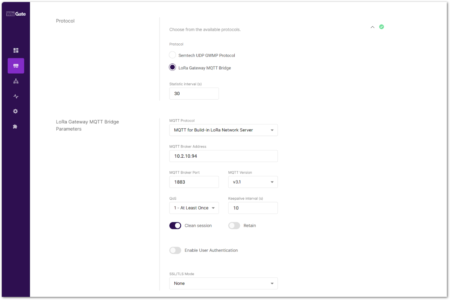Collapse the Protocol section with the chevron
Viewport: 450px width, 300px height.
(x=372, y=27)
